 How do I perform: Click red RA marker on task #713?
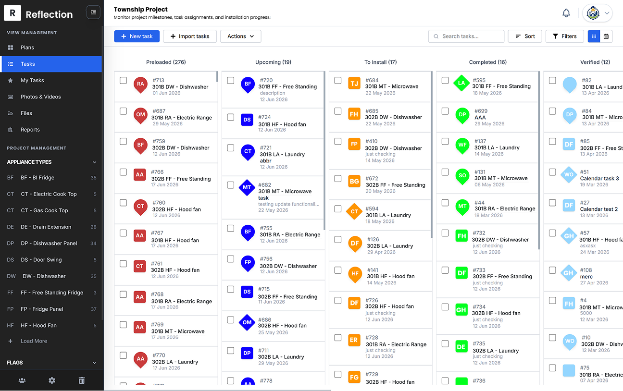pos(140,85)
